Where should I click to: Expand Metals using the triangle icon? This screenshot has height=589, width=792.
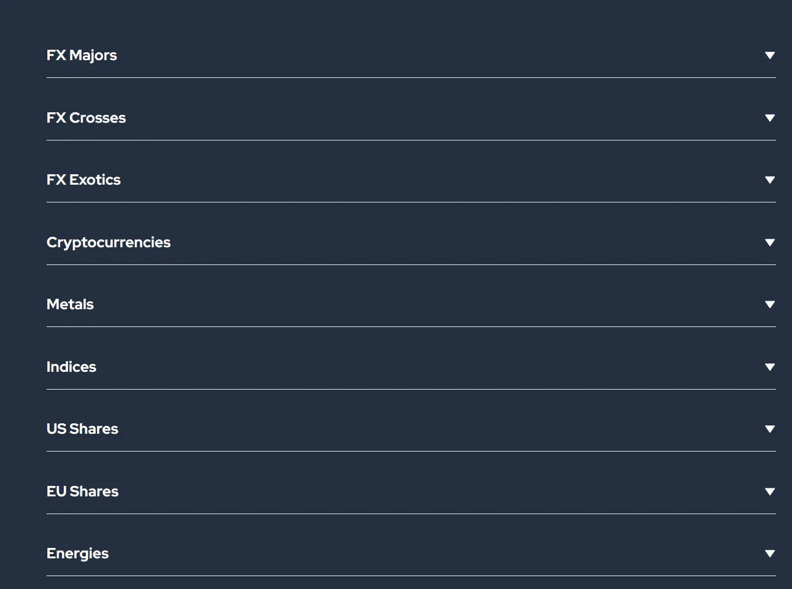click(x=770, y=304)
